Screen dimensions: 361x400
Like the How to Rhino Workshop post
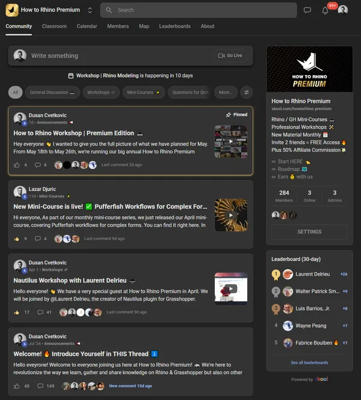coord(17,165)
